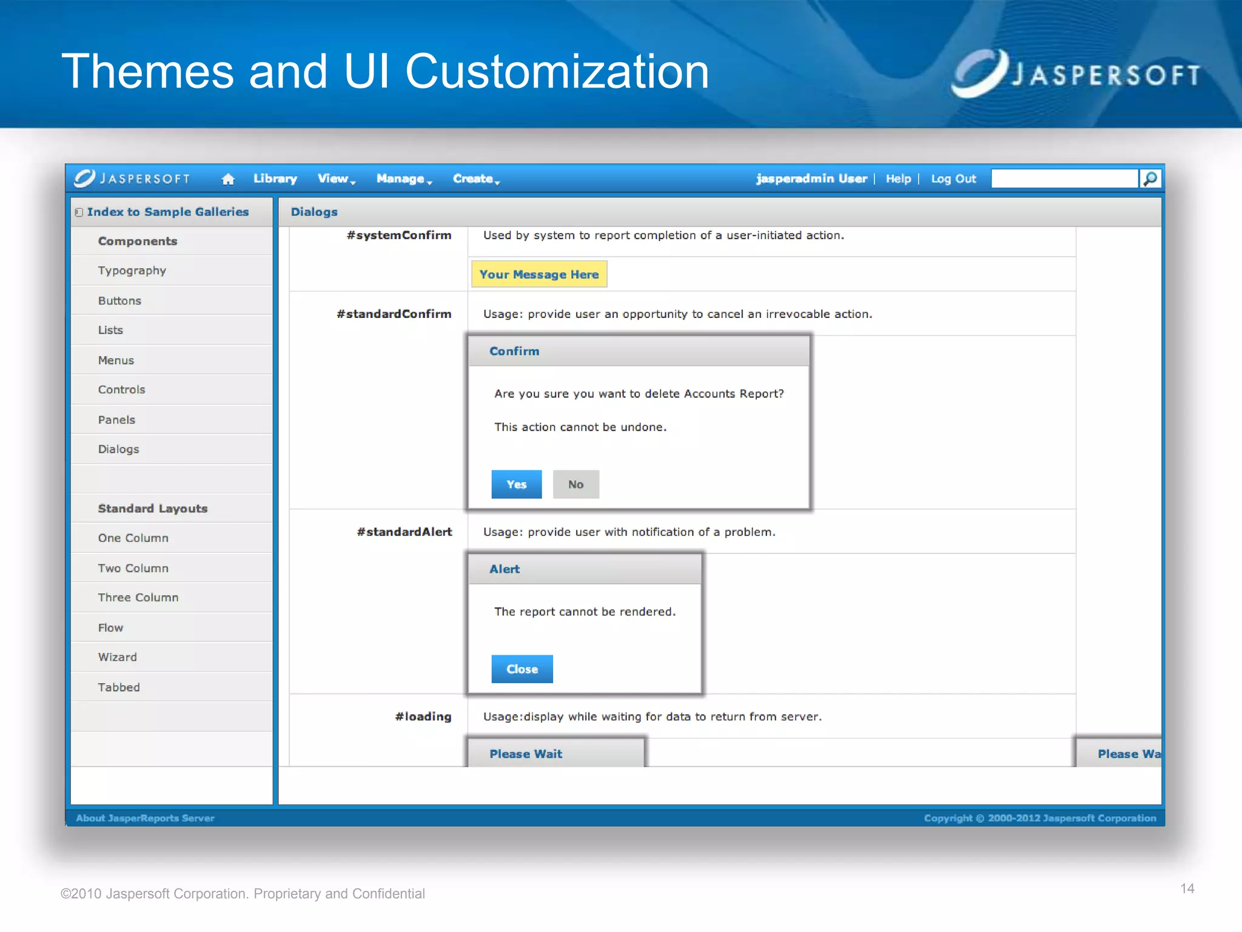This screenshot has height=932, width=1242.
Task: Open the Manage dropdown menu
Action: [404, 178]
